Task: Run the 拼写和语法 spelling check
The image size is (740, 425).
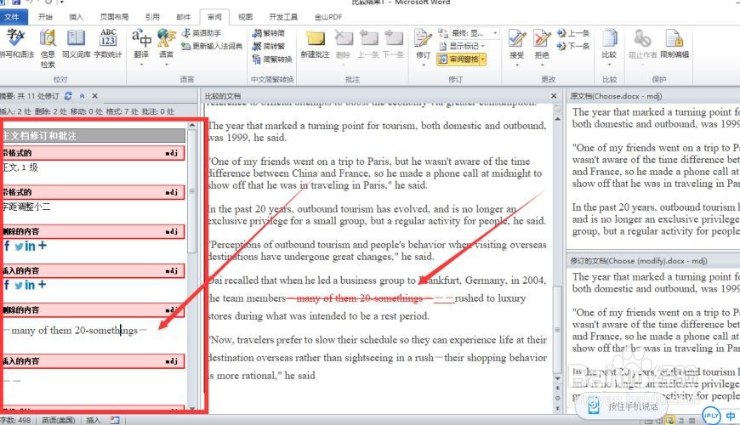Action: point(16,43)
